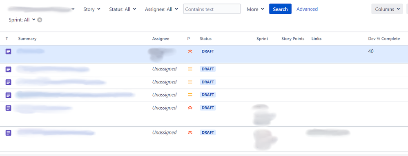Screen dimensions: 408x156
Task: Expand the Assignee: All filter
Action: [x=161, y=9]
